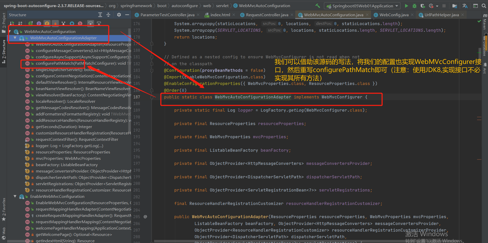Click the spring-boot-autoconfigure sources jar breadcrumb
Image resolution: width=488 pixels, height=243 pixels.
tap(54, 6)
